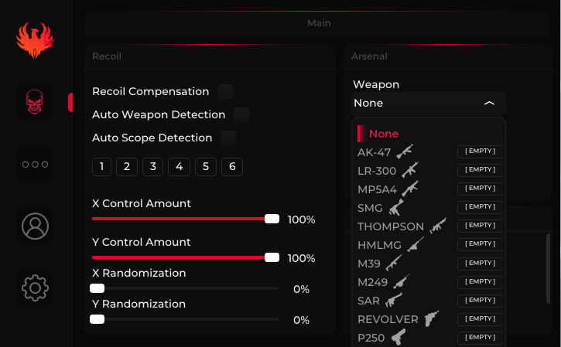Select the None weapon option
The image size is (561, 347).
[383, 134]
